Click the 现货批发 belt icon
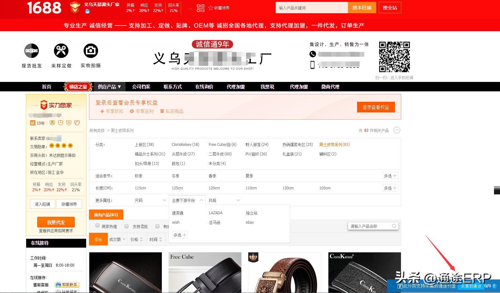 32,51
